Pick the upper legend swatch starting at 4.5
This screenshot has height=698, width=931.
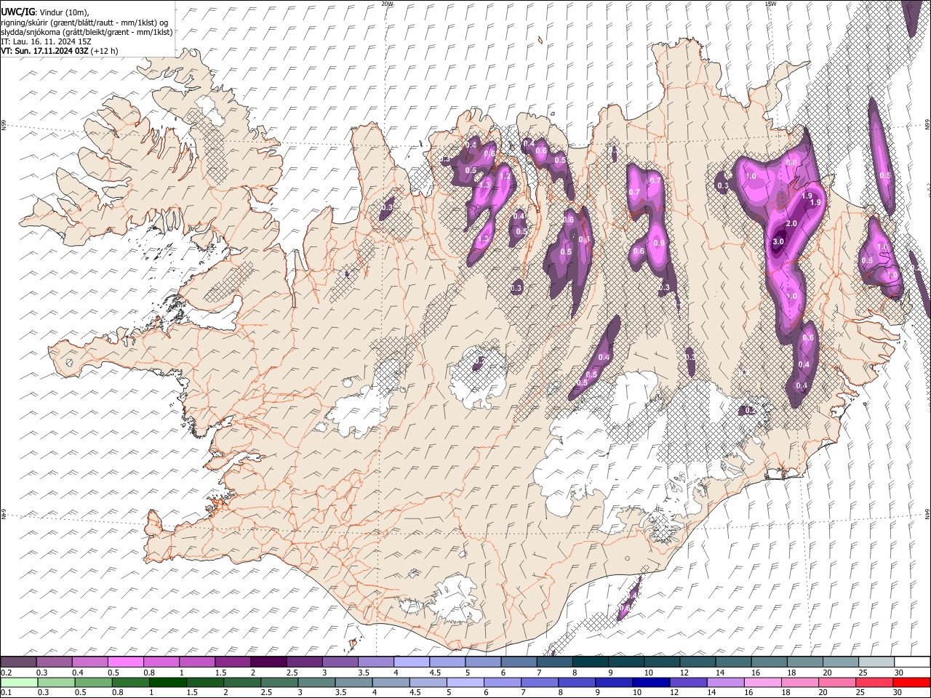[x=447, y=662]
